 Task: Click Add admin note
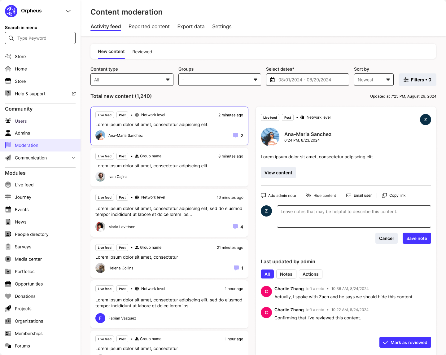[x=278, y=195]
